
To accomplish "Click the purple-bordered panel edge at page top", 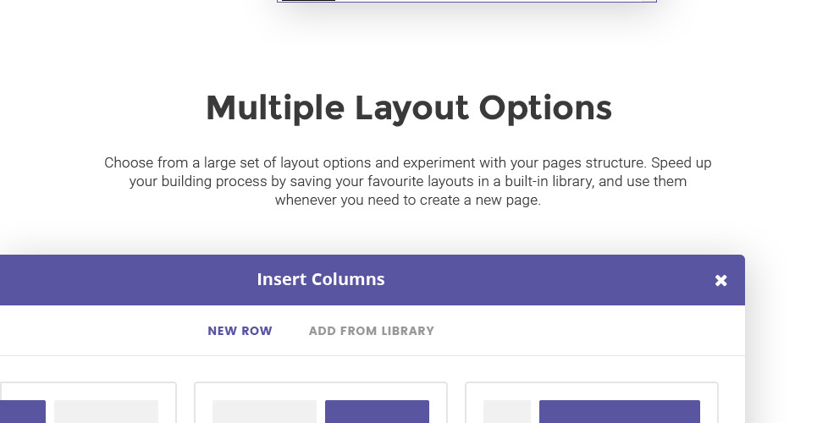I will 466,1.
